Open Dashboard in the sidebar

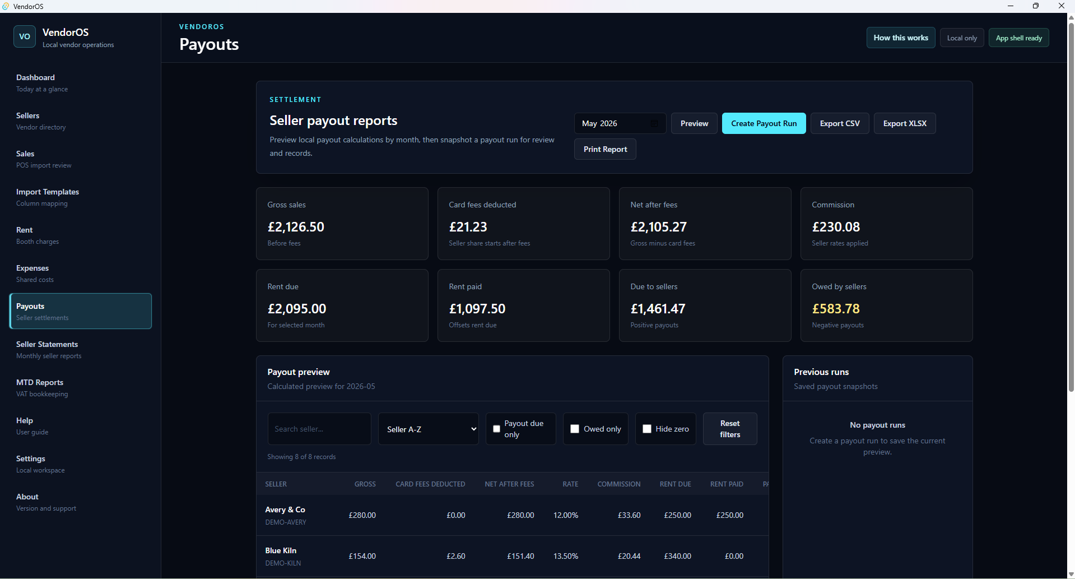point(81,82)
